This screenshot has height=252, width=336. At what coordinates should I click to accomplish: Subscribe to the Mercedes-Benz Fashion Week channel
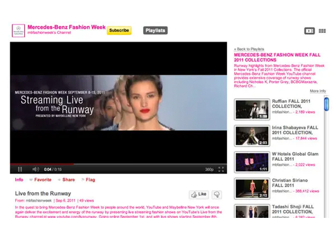coord(119,30)
